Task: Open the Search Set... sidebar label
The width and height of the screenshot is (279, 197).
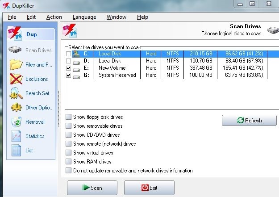Action: [x=39, y=93]
